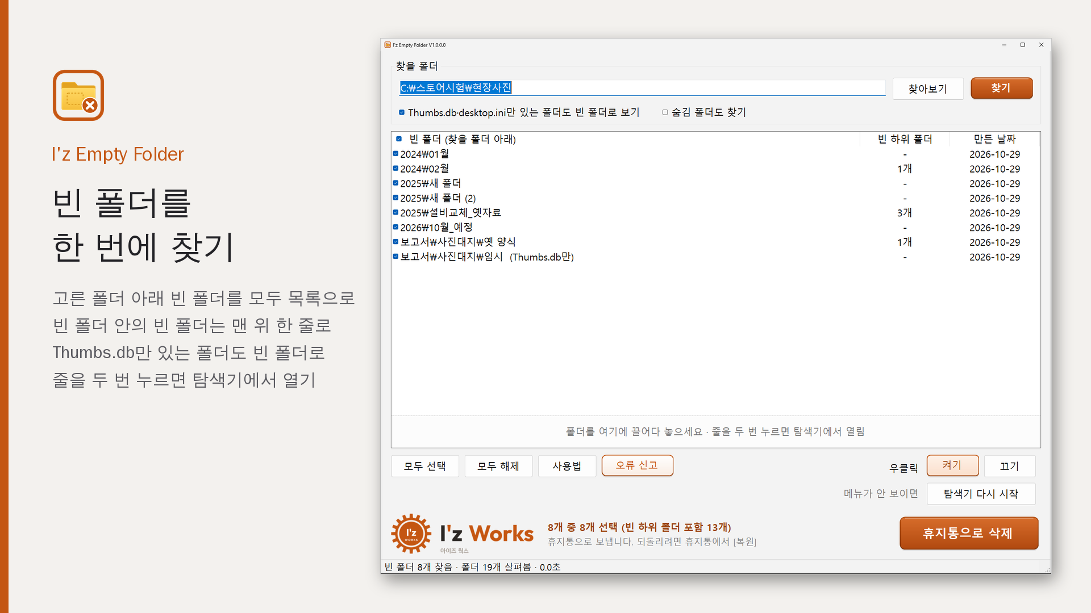Toggle 'Thumbs.db·desktop.ini만 있는 폴더도 빈 폴더로 보기' checkbox
The image size is (1091, 613).
click(x=402, y=112)
